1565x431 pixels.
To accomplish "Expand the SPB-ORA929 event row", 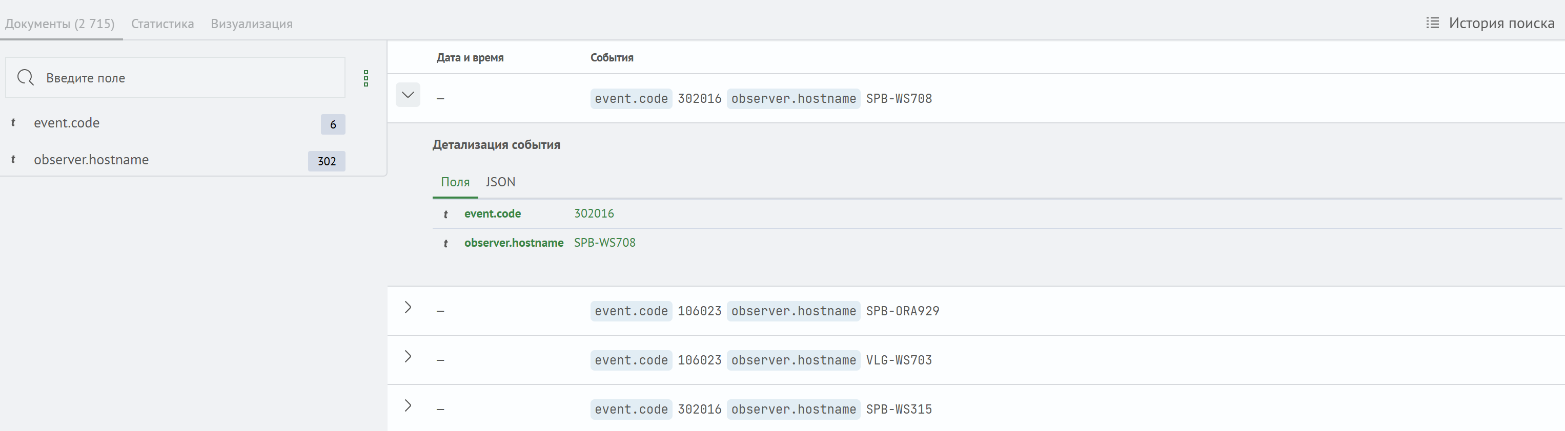I will (x=408, y=308).
